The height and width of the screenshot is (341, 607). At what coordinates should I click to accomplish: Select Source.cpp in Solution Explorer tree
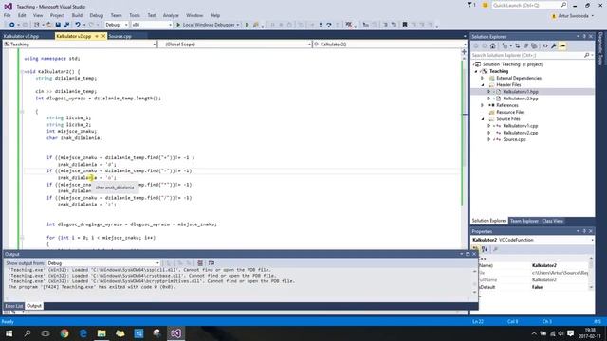coord(514,139)
